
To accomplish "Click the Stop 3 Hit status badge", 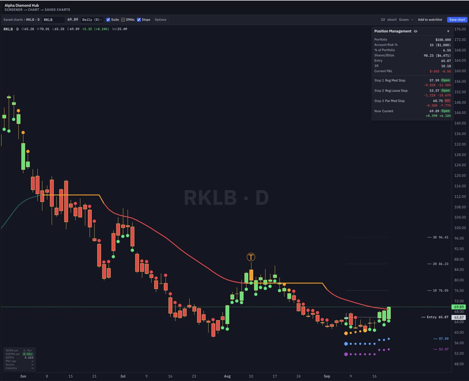I will [x=447, y=101].
